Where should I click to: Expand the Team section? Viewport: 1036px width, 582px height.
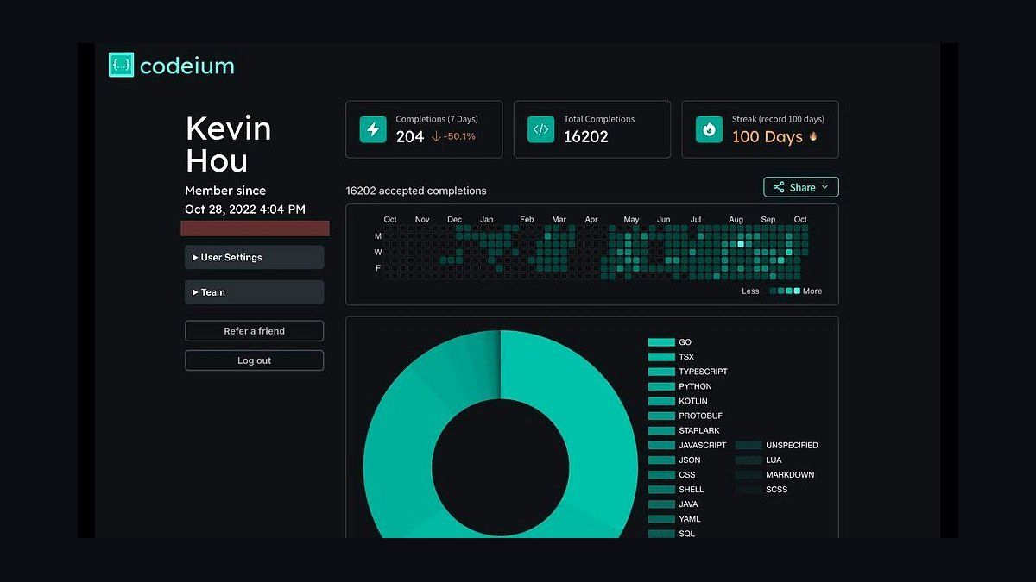tap(254, 292)
